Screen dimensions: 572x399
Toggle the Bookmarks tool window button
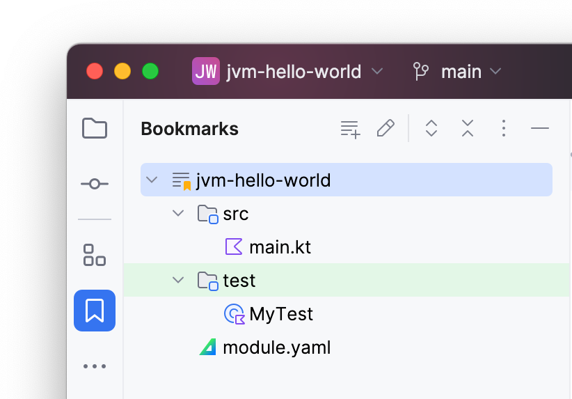click(95, 311)
